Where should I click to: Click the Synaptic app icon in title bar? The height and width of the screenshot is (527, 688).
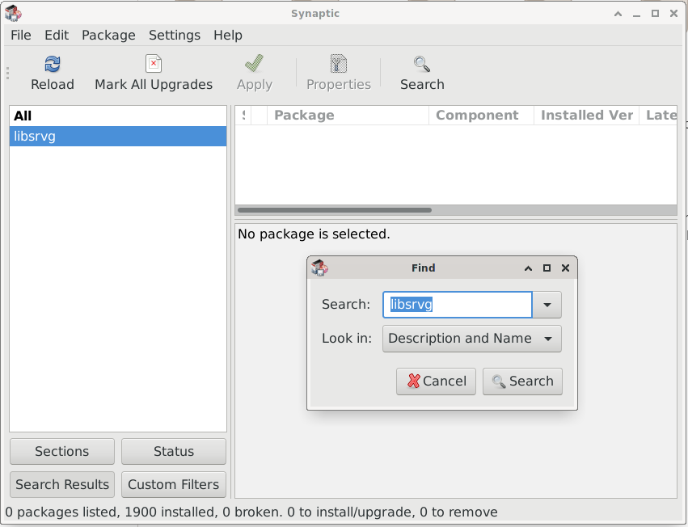(x=13, y=13)
